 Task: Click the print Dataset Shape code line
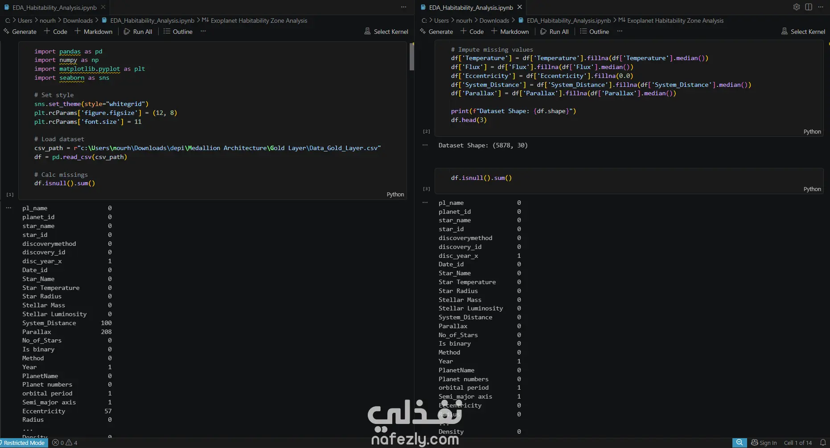[513, 111]
